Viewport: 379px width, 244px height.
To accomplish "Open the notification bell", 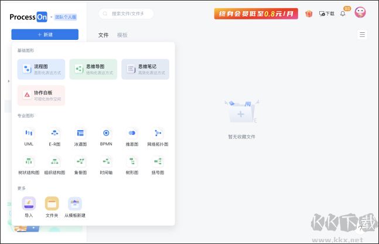I will [x=343, y=14].
